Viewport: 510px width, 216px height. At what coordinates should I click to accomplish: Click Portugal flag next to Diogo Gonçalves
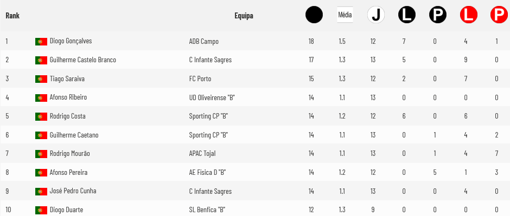pyautogui.click(x=41, y=42)
